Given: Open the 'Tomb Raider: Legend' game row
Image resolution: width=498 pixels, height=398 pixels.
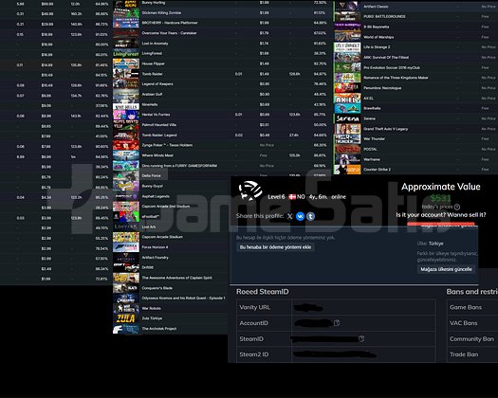Looking at the screenshot, I should point(159,135).
